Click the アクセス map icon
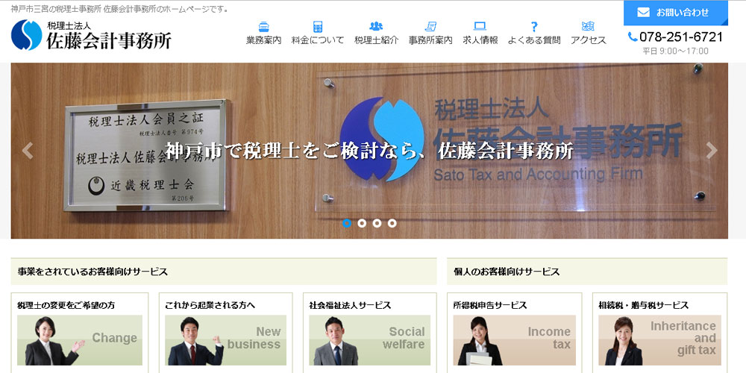 [588, 26]
